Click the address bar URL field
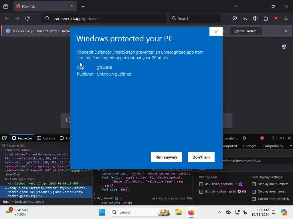Viewport: 293px width, 219px height. (x=104, y=19)
